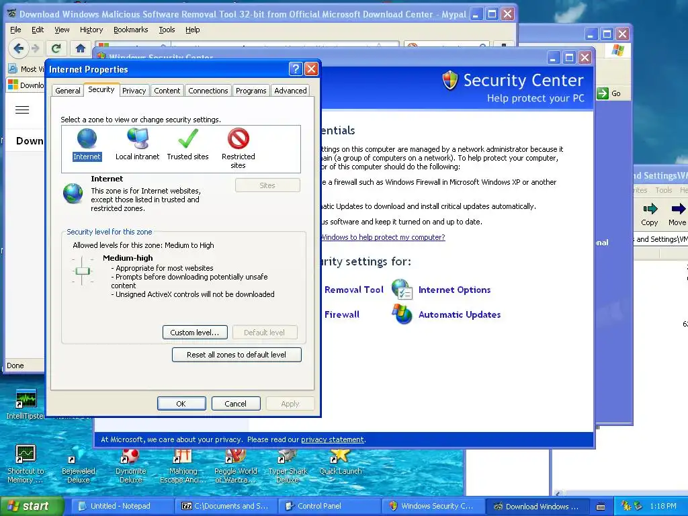Switch to Control Panel taskbar item
This screenshot has width=688, height=516.
coord(330,507)
